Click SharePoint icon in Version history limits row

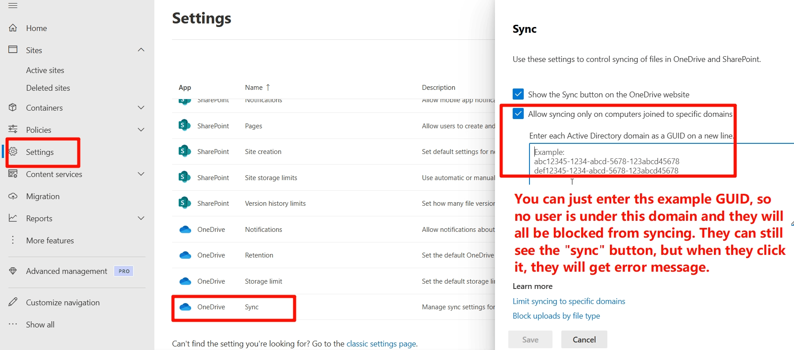[x=184, y=203]
